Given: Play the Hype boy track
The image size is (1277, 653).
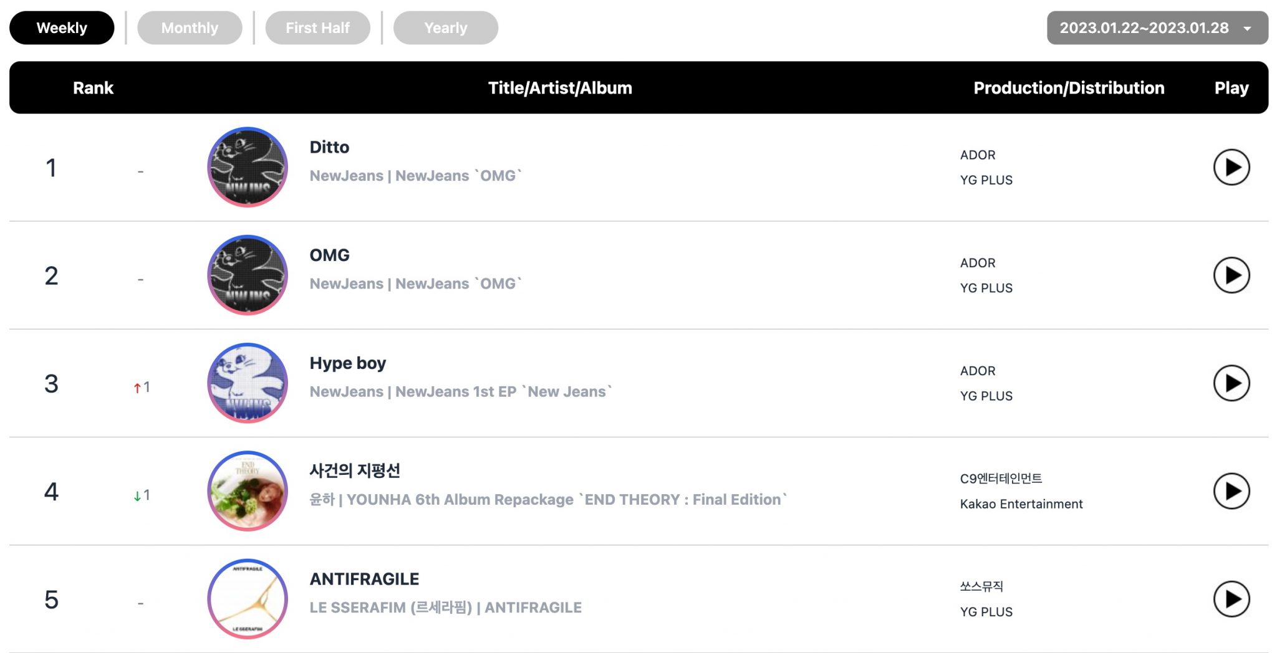Looking at the screenshot, I should click(1231, 383).
